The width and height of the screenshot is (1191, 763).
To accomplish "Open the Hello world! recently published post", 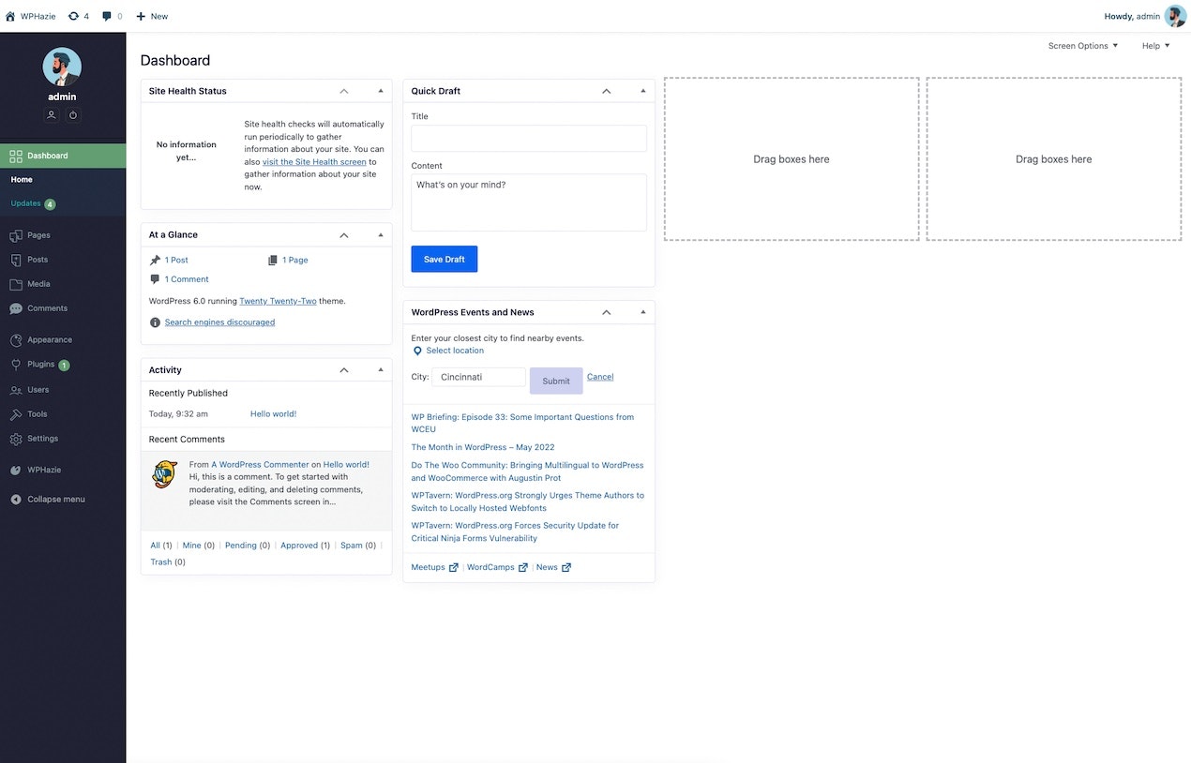I will [x=273, y=414].
